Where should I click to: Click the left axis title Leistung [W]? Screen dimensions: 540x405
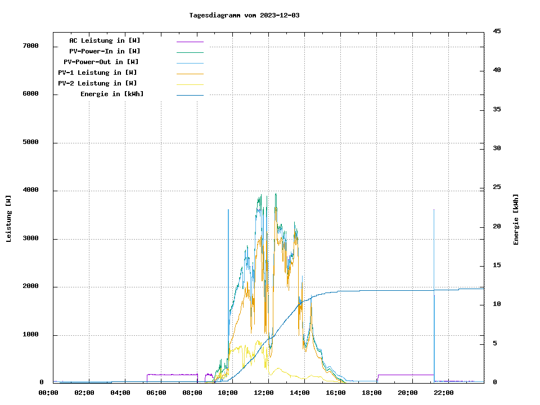point(9,219)
